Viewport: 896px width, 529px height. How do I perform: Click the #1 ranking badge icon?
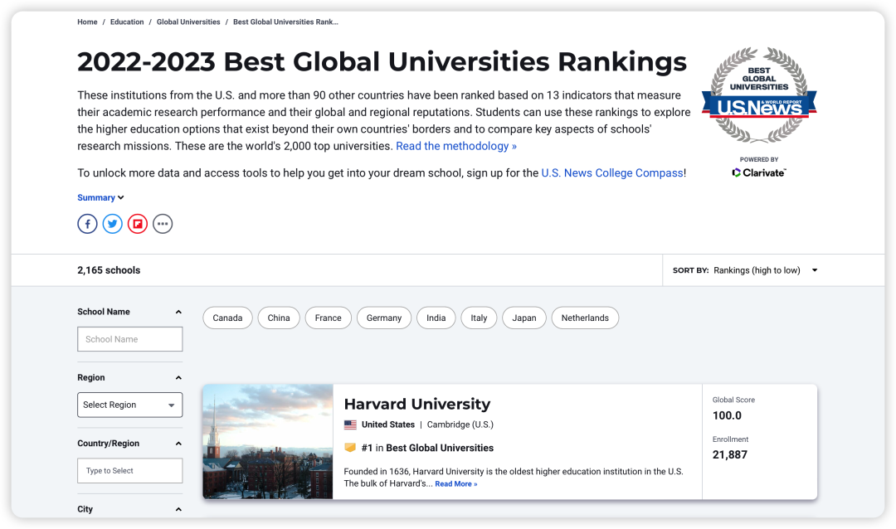tap(350, 448)
